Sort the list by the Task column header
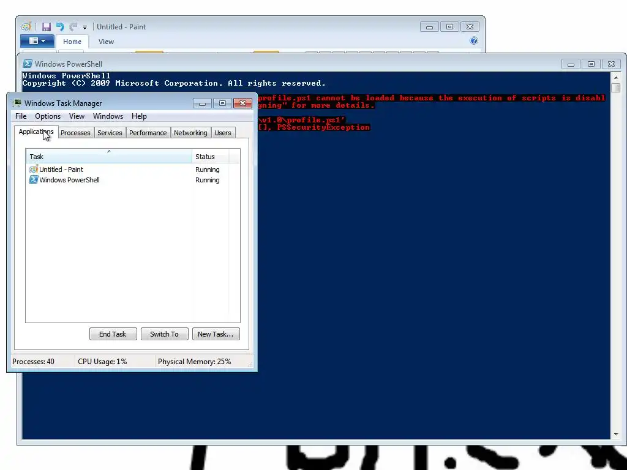627x470 pixels. [x=109, y=157]
